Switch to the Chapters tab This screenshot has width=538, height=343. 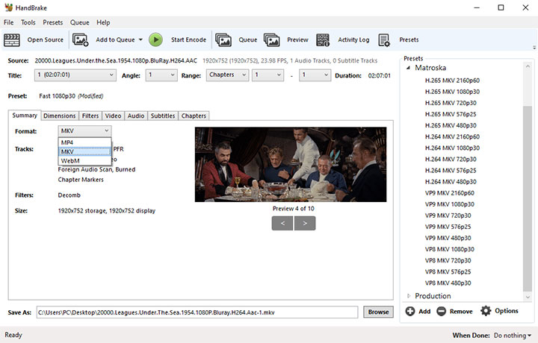pyautogui.click(x=194, y=116)
